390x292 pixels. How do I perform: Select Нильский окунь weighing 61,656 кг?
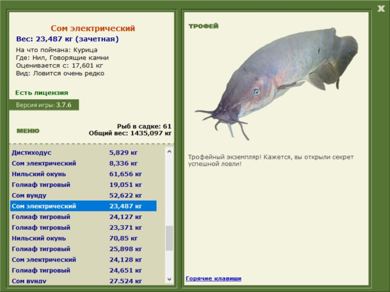point(83,174)
